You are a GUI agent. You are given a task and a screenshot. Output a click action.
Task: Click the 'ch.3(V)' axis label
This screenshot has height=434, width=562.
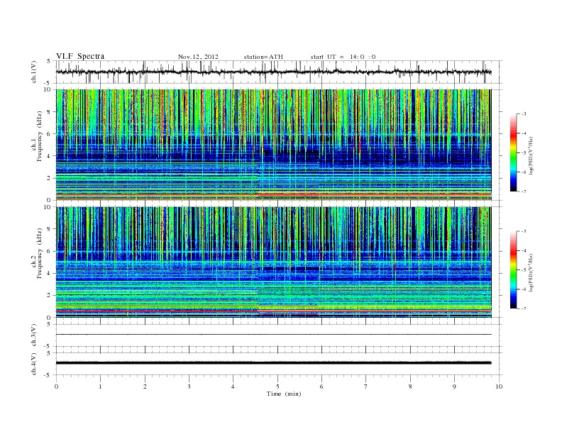click(x=34, y=335)
